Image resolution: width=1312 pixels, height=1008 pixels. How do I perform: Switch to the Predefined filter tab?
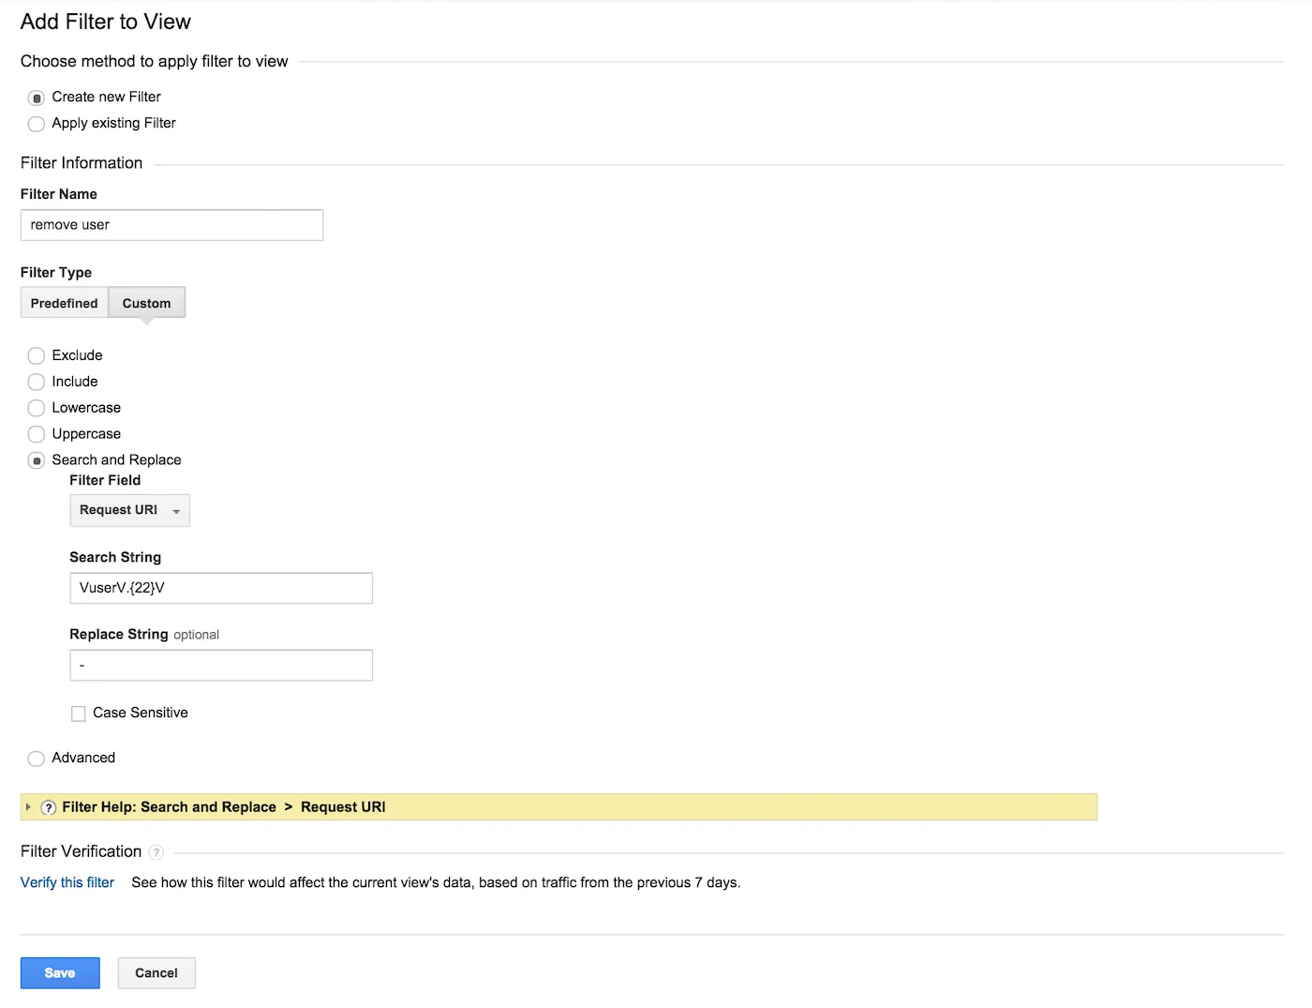coord(63,302)
